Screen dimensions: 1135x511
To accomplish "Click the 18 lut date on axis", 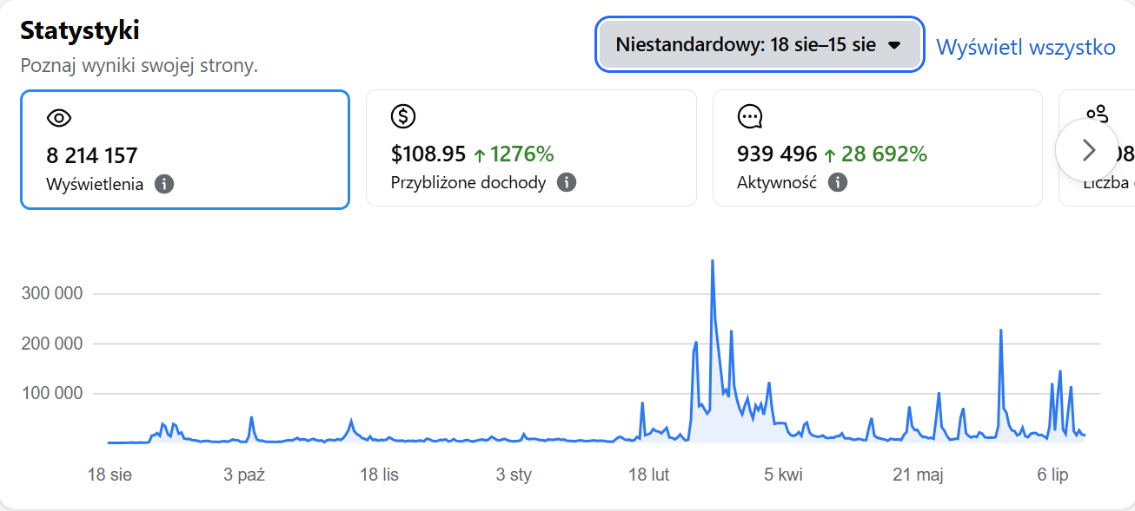I will click(x=649, y=475).
